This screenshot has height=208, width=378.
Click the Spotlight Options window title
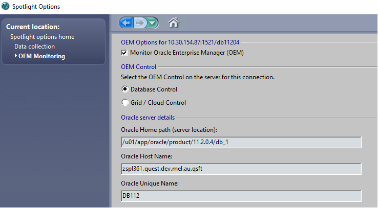(x=36, y=7)
